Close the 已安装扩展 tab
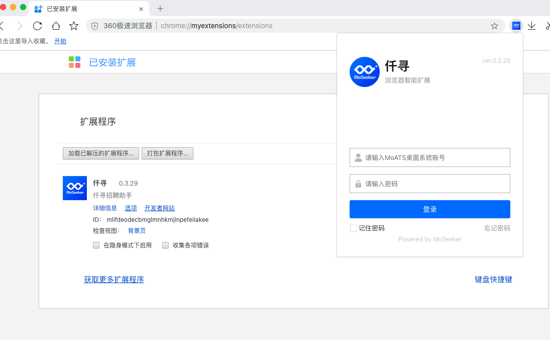Viewport: 550px width, 340px height. 141,9
